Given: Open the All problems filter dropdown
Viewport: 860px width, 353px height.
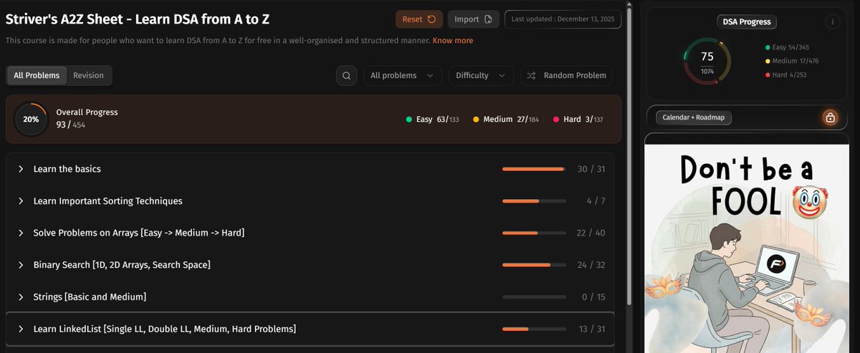Looking at the screenshot, I should [402, 75].
